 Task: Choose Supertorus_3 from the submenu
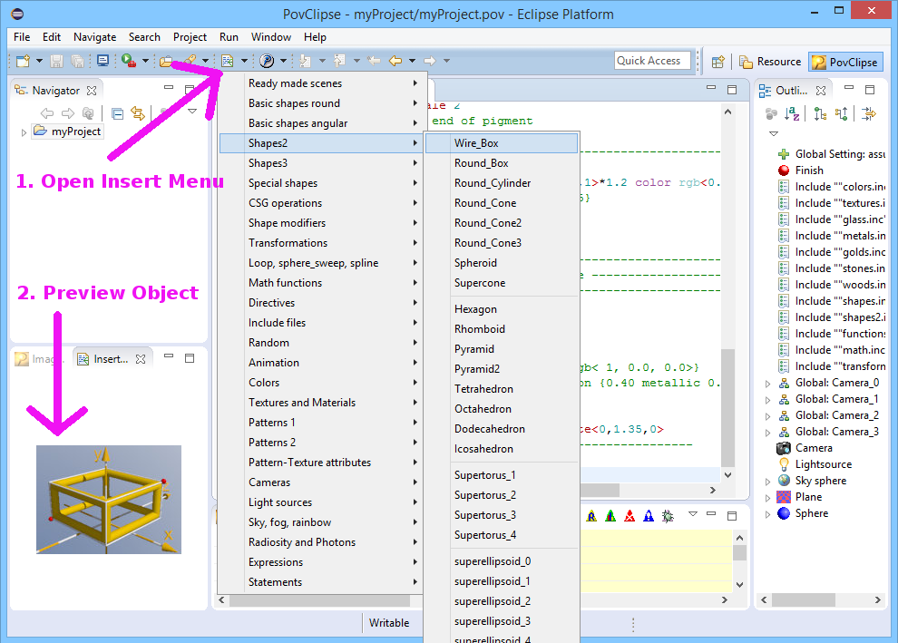[x=502, y=515]
